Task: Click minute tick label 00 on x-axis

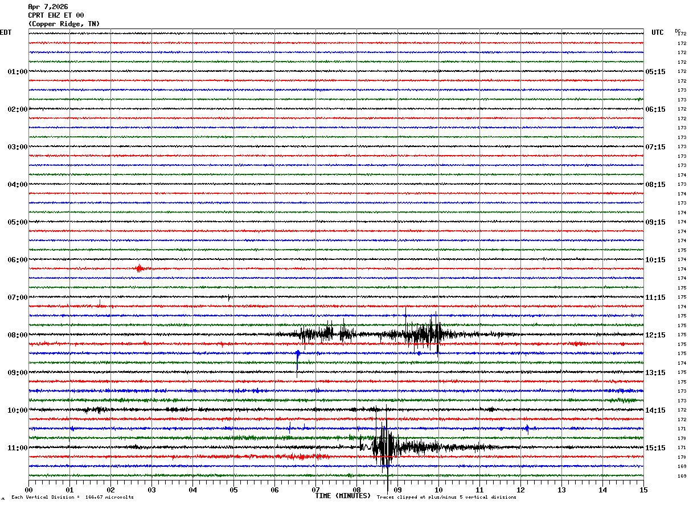Action: pos(28,490)
